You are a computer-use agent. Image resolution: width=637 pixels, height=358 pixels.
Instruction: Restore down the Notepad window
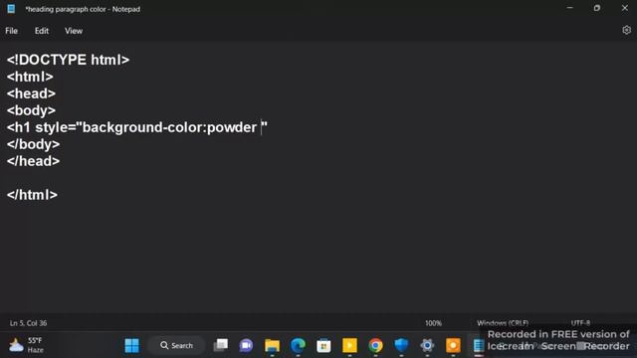pos(597,8)
